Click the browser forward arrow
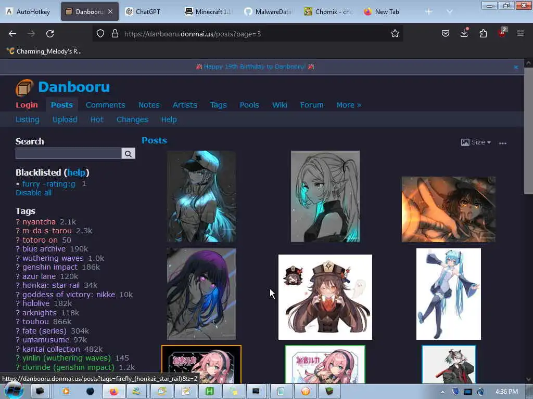This screenshot has width=533, height=399. tap(31, 34)
